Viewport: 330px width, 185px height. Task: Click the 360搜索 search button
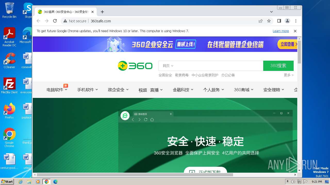click(278, 66)
